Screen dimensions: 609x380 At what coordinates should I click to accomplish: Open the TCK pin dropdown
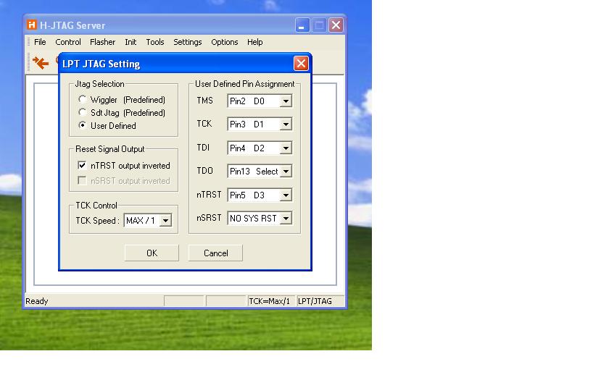pyautogui.click(x=286, y=124)
